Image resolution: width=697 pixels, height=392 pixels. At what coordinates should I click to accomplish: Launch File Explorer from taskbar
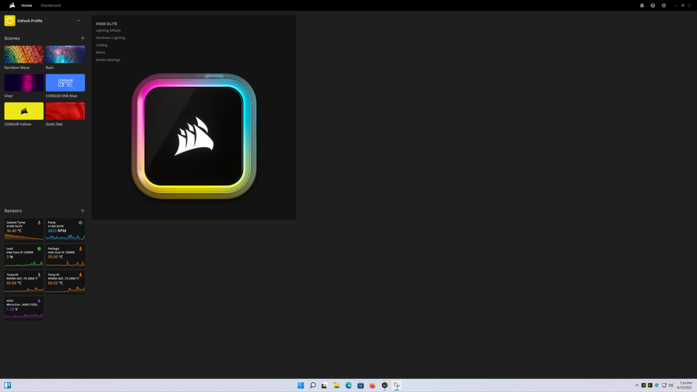[x=336, y=386]
